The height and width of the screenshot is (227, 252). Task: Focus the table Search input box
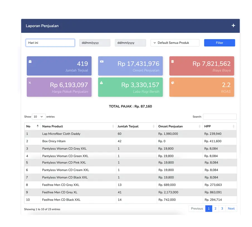pos(219,117)
